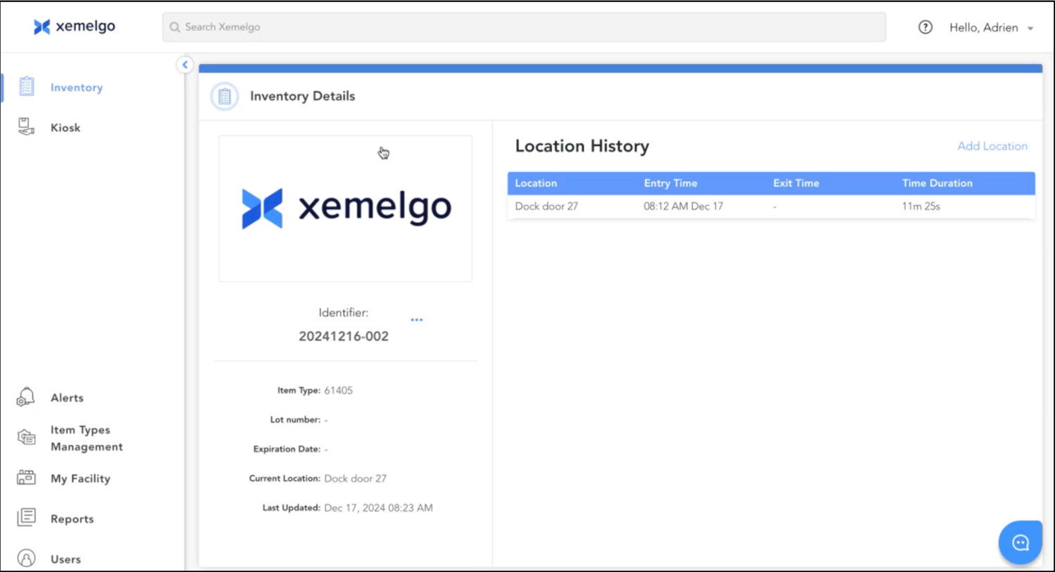Click the Inventory clipboard icon in sidebar

[27, 87]
